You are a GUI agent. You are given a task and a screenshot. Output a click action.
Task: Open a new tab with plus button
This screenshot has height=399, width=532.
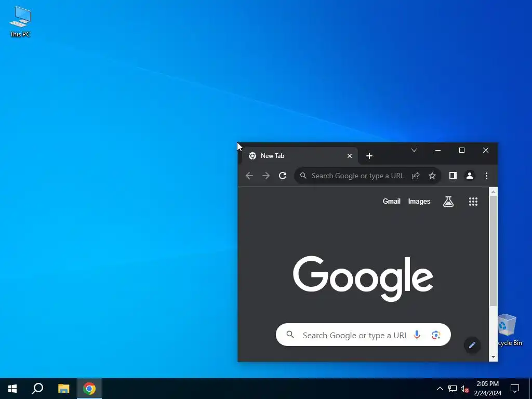(369, 156)
